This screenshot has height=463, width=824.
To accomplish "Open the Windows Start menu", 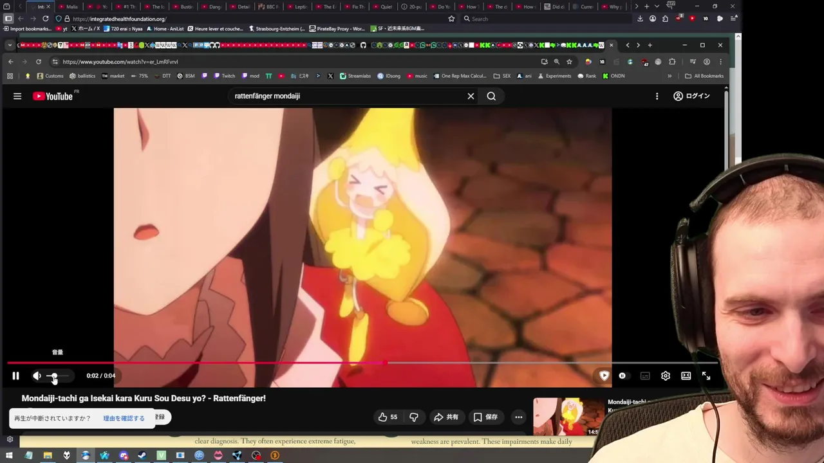I will 9,455.
